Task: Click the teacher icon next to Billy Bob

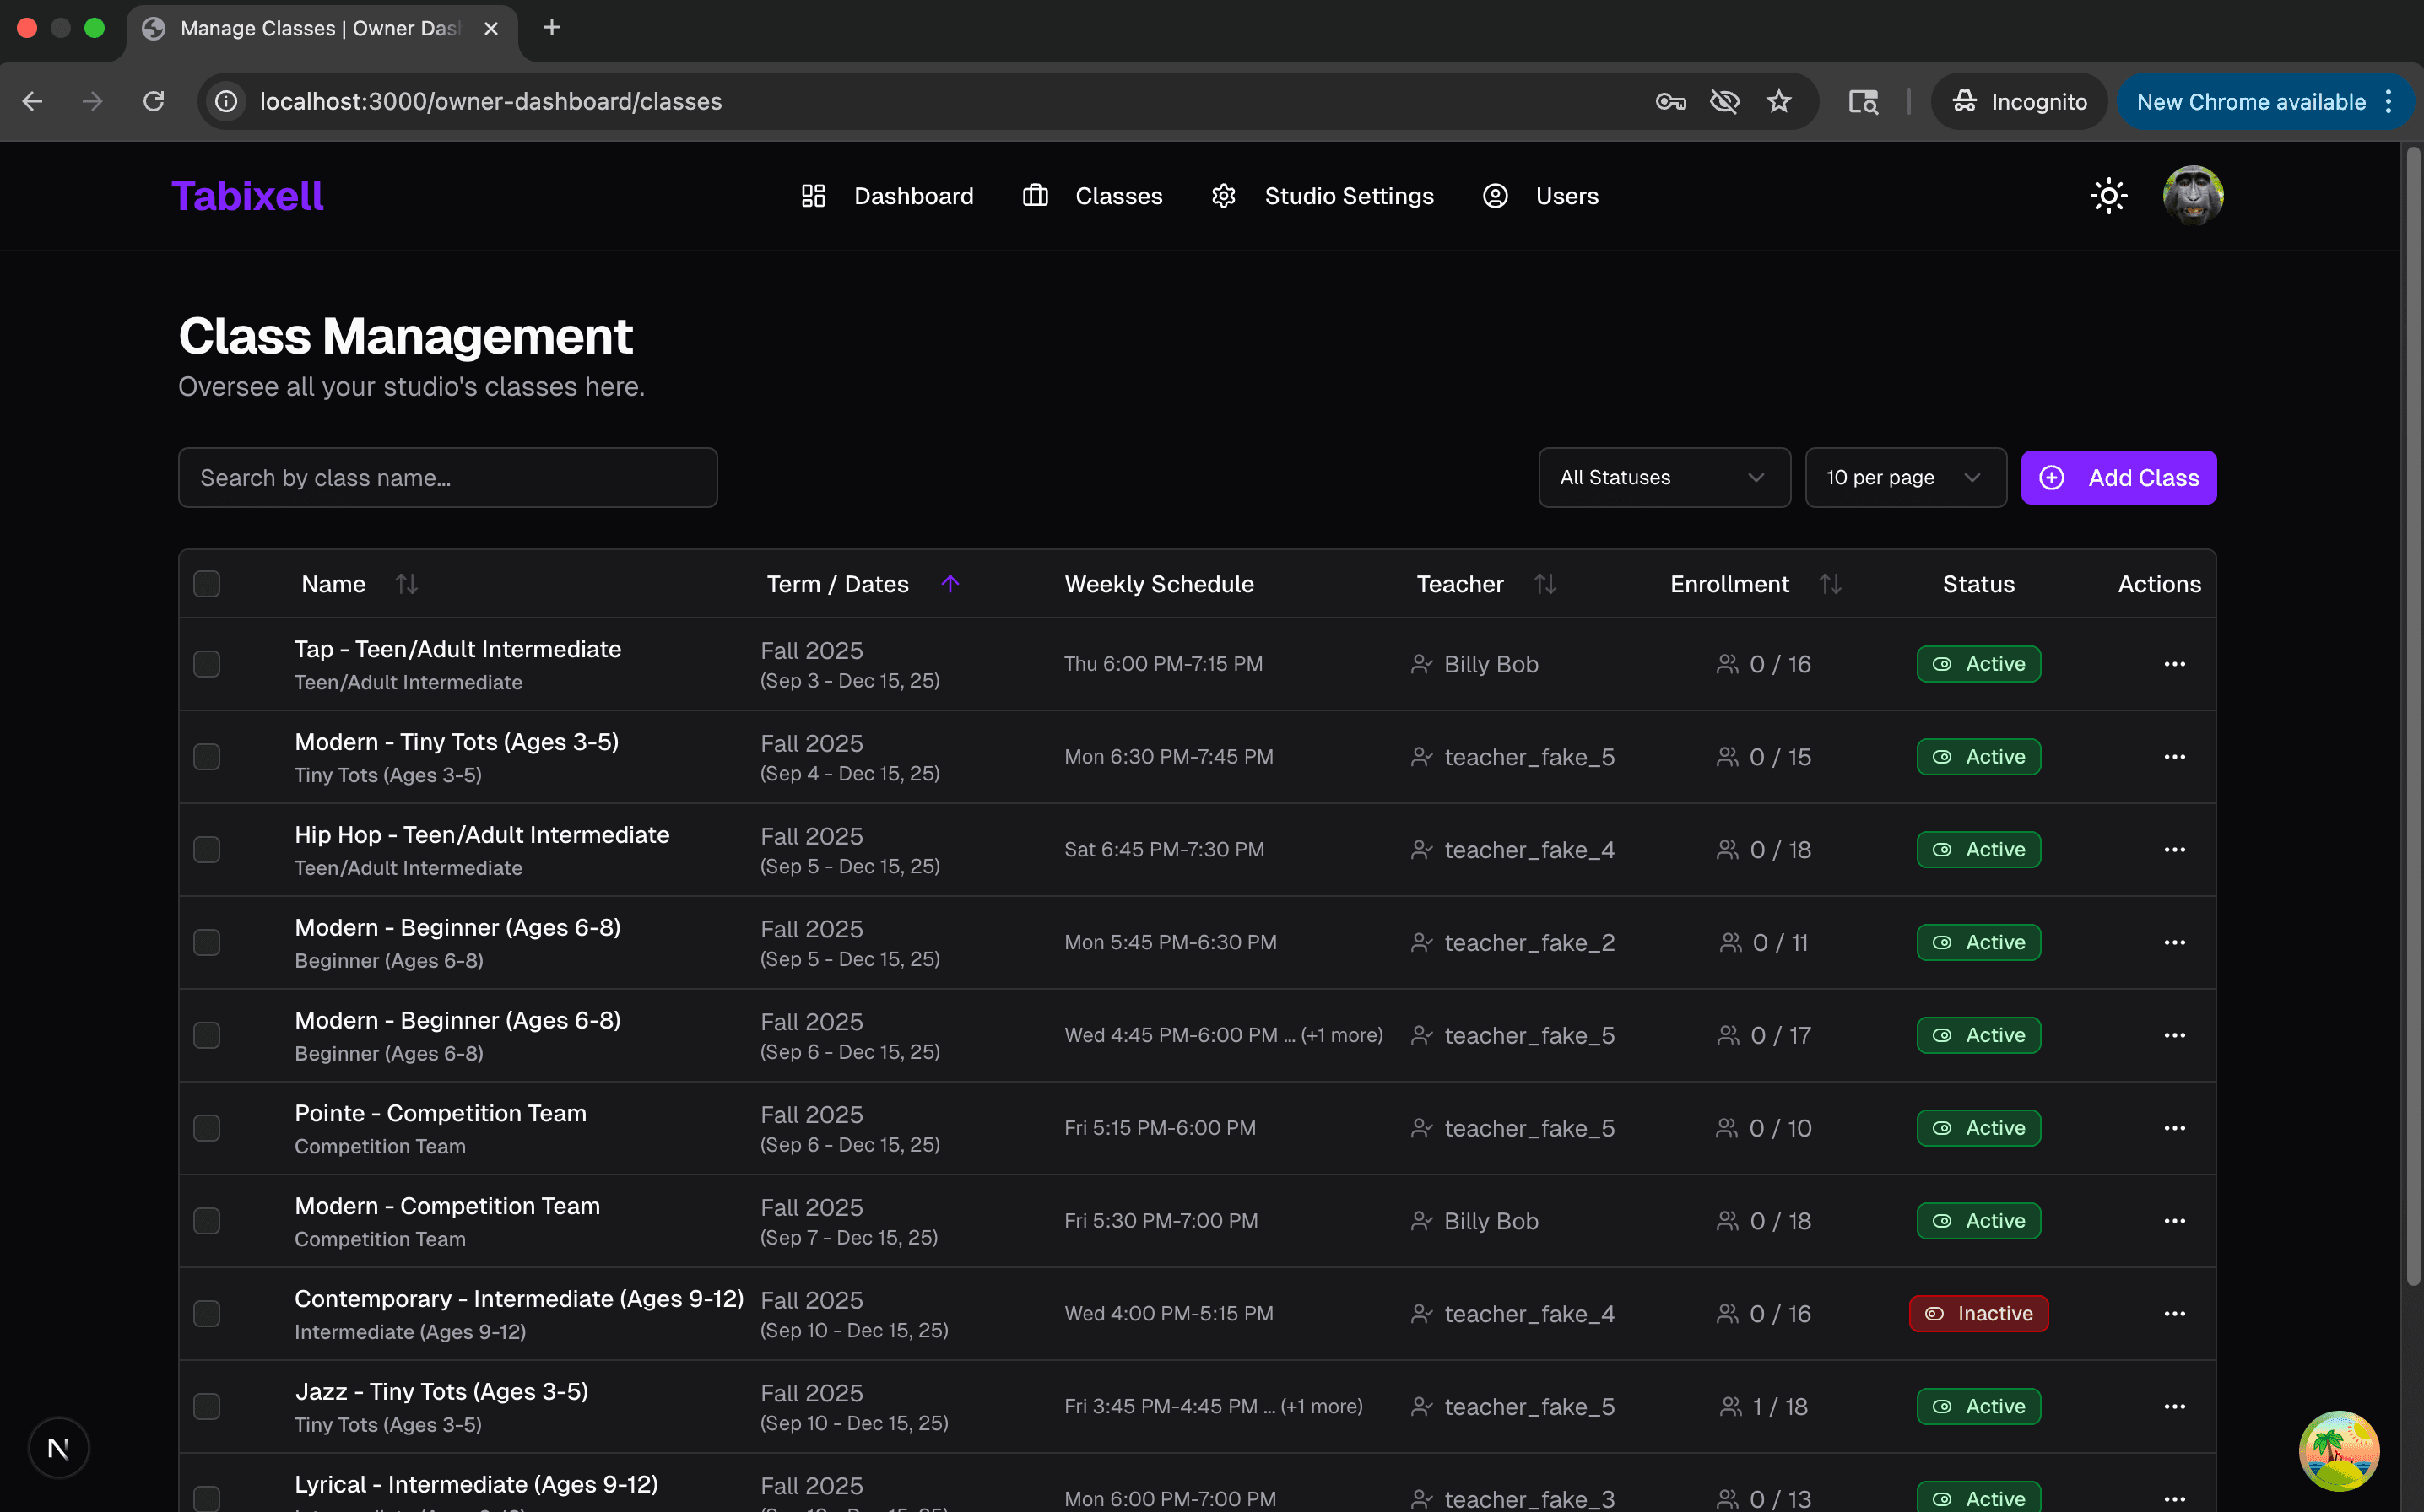Action: coord(1423,663)
